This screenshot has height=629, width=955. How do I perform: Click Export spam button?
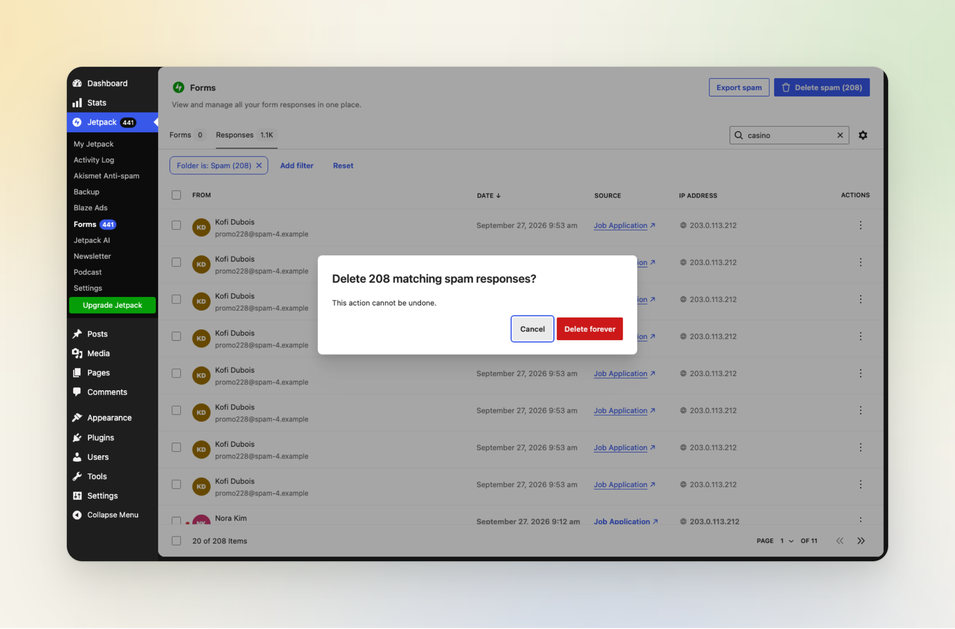point(739,87)
